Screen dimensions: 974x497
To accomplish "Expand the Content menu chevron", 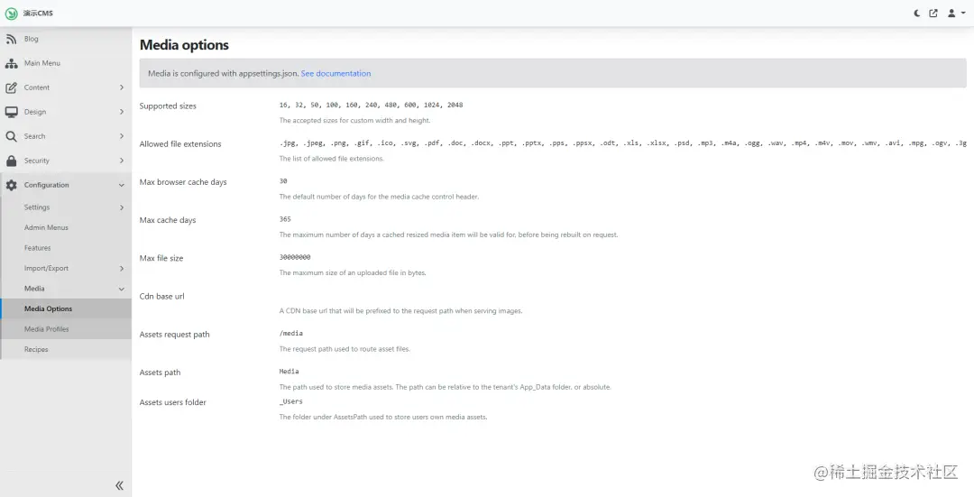I will point(122,87).
